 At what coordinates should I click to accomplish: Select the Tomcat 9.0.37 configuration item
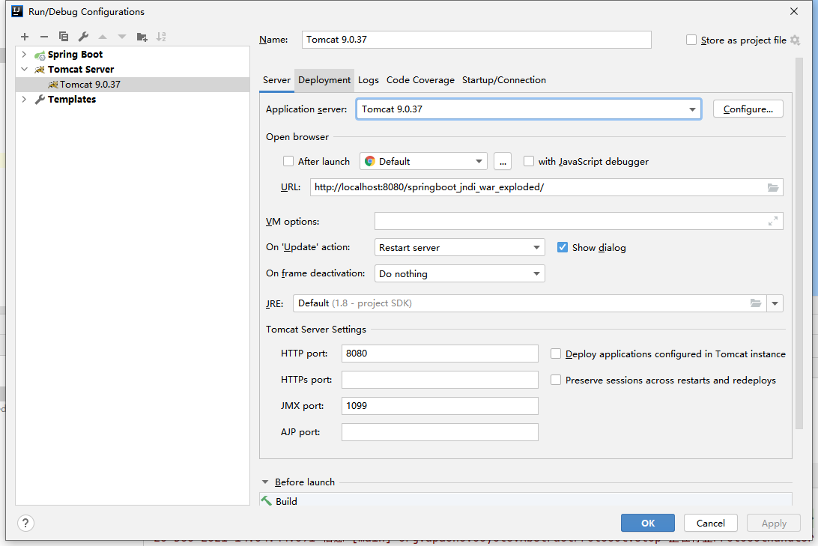[133, 85]
